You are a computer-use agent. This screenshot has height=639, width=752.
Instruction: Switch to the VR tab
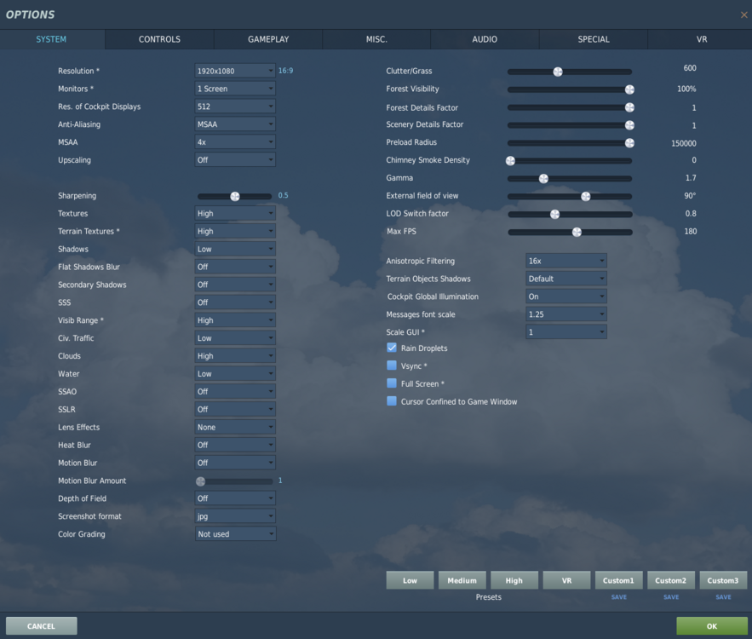701,39
